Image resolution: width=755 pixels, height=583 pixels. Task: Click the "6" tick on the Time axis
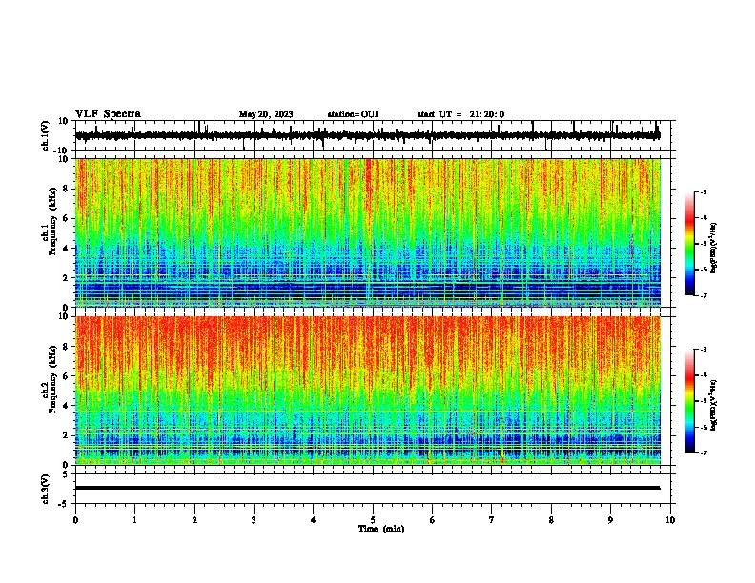(433, 520)
